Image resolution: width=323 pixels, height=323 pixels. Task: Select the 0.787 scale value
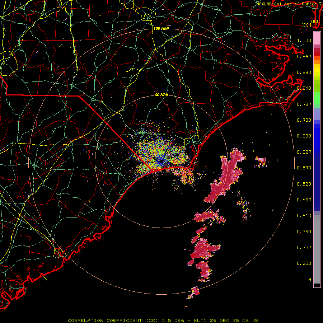click(304, 104)
